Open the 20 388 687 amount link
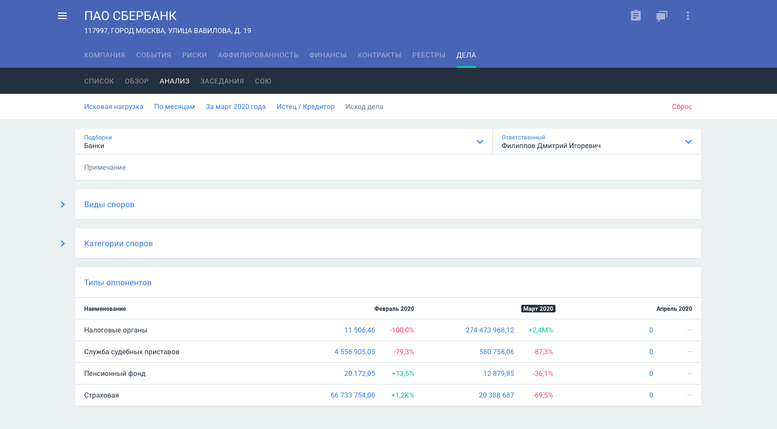The image size is (777, 429). point(496,395)
